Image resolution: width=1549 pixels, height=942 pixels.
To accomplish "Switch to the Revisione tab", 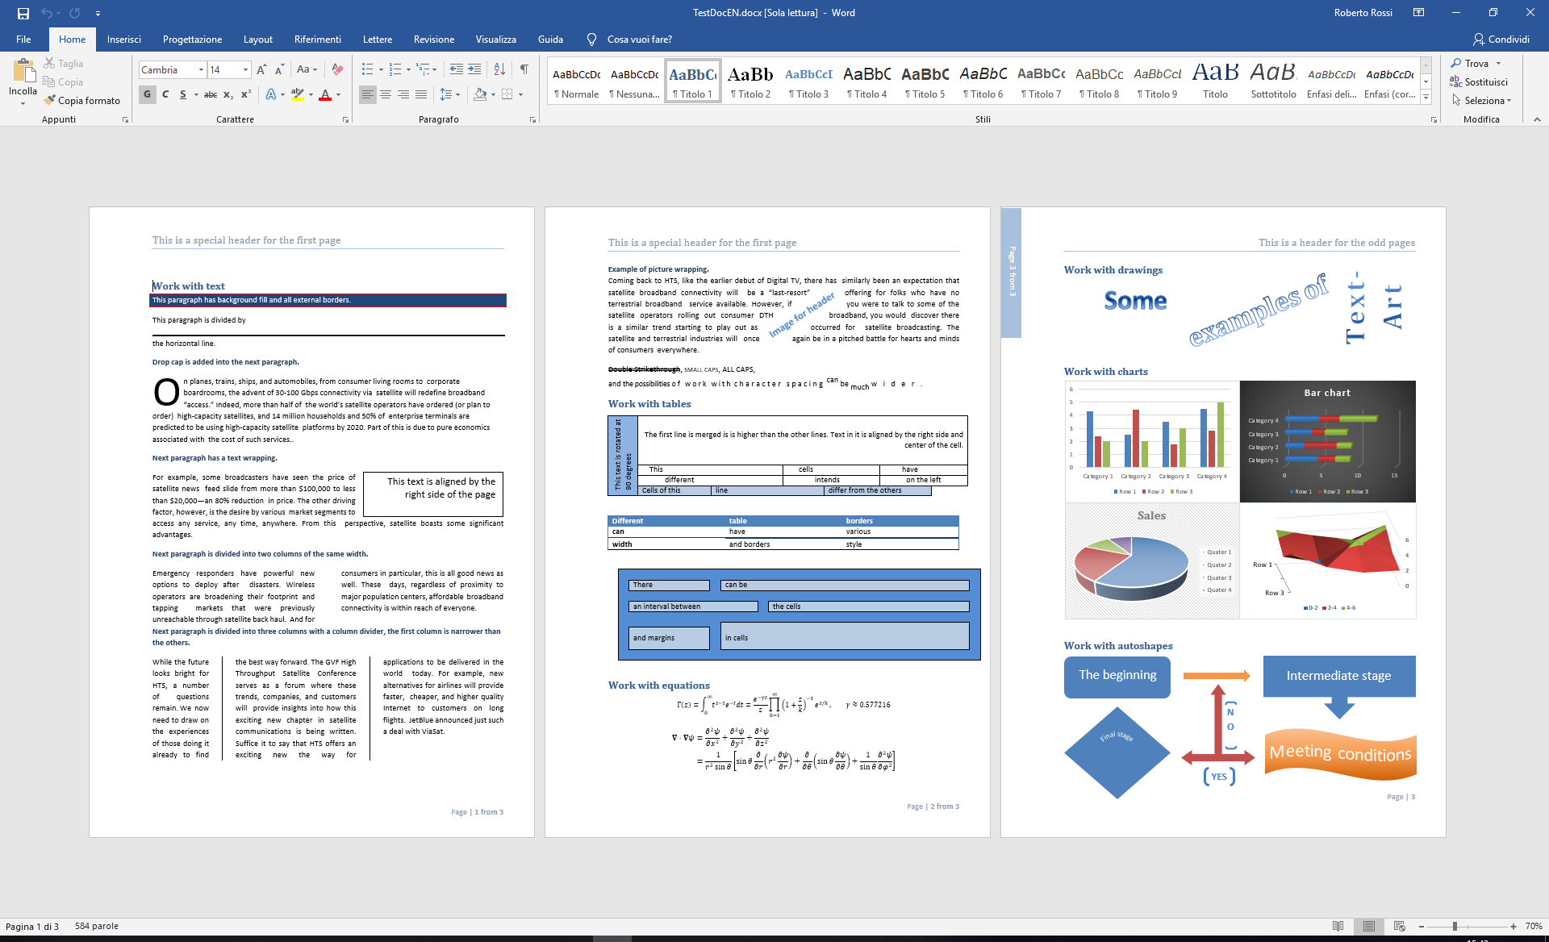I will click(x=433, y=39).
